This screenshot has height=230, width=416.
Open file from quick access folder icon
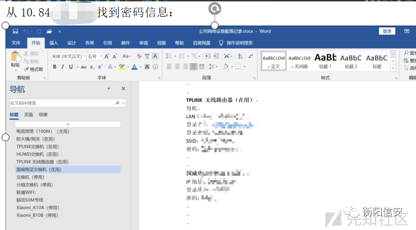49,31
